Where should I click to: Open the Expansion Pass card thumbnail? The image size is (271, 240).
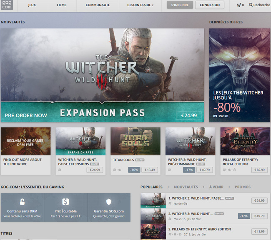click(x=80, y=141)
